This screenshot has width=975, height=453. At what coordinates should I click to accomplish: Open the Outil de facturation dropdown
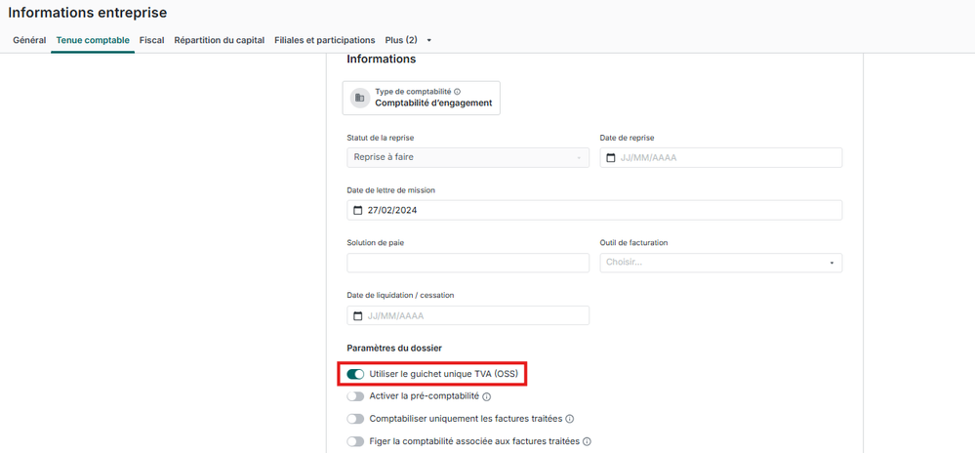[x=720, y=263]
